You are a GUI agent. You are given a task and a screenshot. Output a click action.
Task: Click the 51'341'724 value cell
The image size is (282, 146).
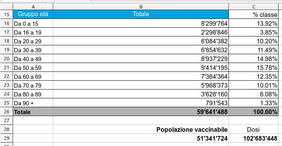pyautogui.click(x=141, y=138)
